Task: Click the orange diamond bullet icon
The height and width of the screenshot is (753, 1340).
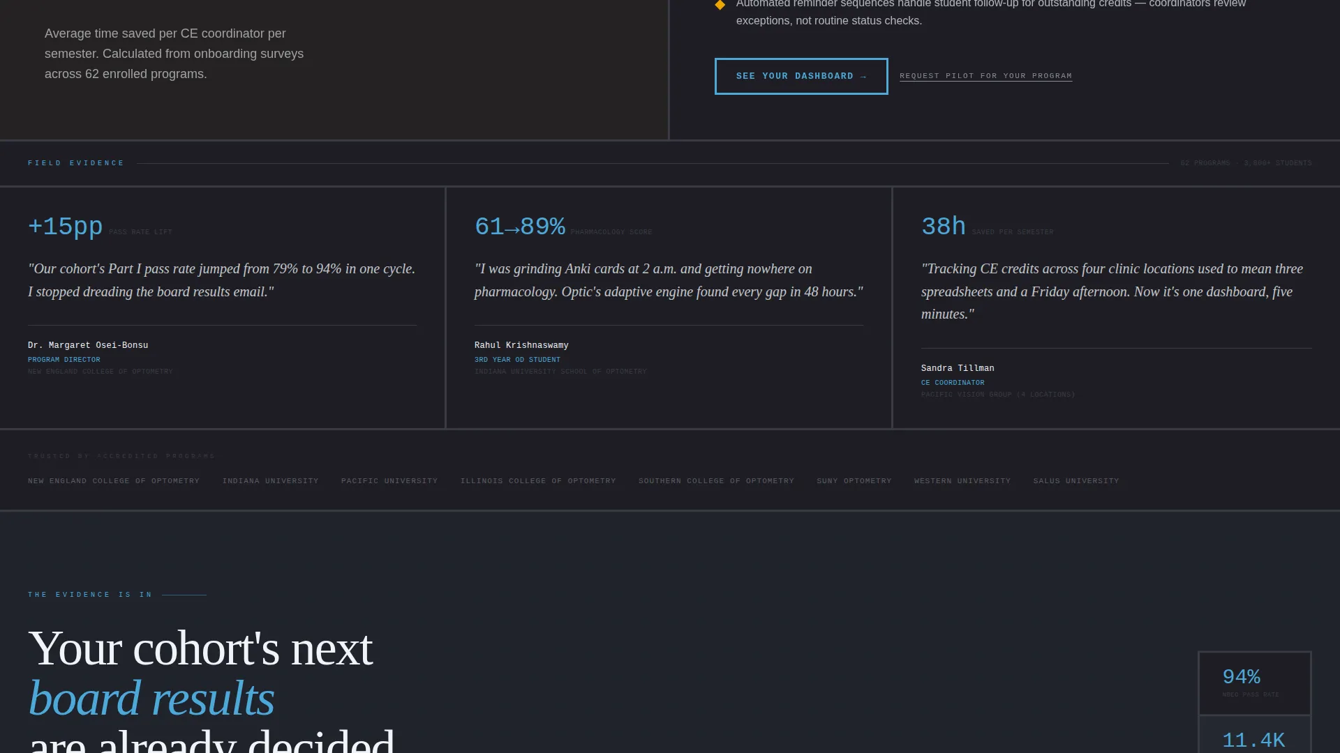Action: (720, 5)
